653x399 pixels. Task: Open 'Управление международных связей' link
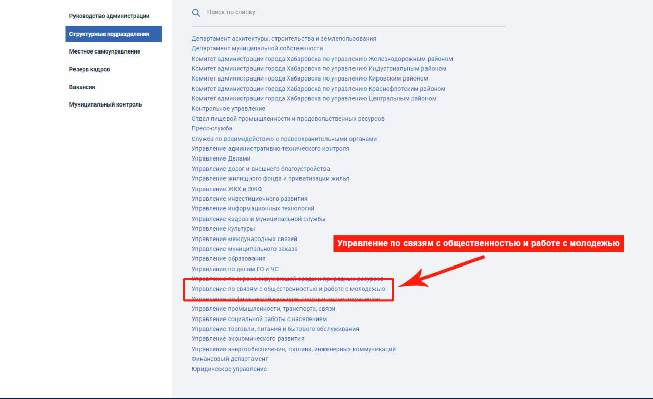pos(244,238)
